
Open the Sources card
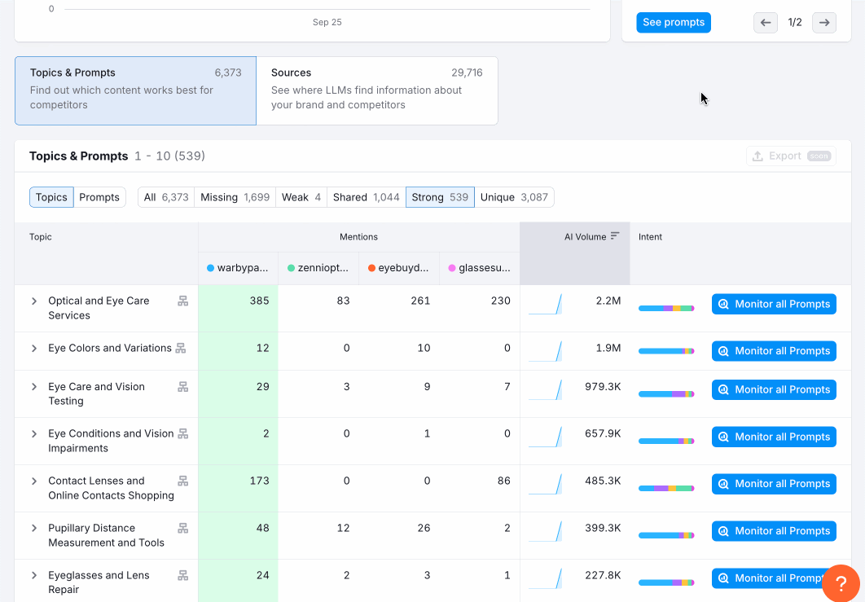pyautogui.click(x=377, y=88)
